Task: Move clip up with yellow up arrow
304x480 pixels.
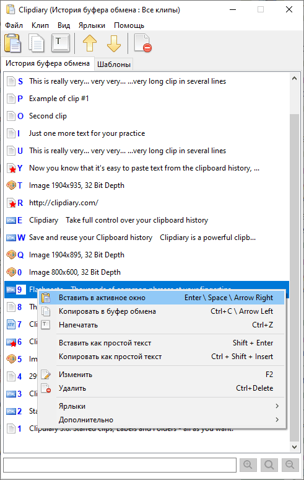Action: tap(90, 43)
